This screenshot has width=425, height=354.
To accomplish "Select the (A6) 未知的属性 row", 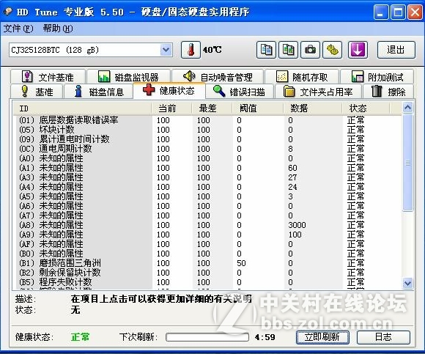I will tap(207, 206).
